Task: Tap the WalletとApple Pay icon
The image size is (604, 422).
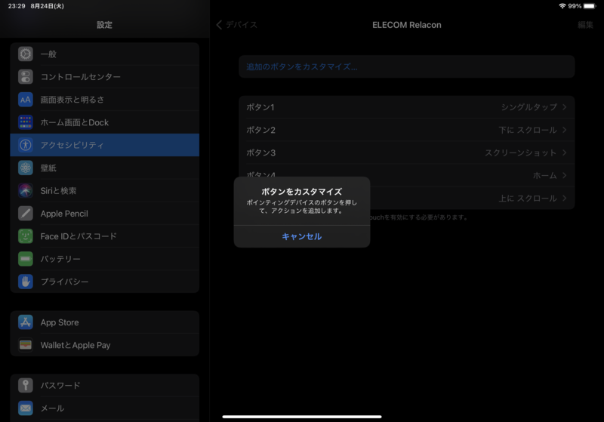Action: (26, 345)
